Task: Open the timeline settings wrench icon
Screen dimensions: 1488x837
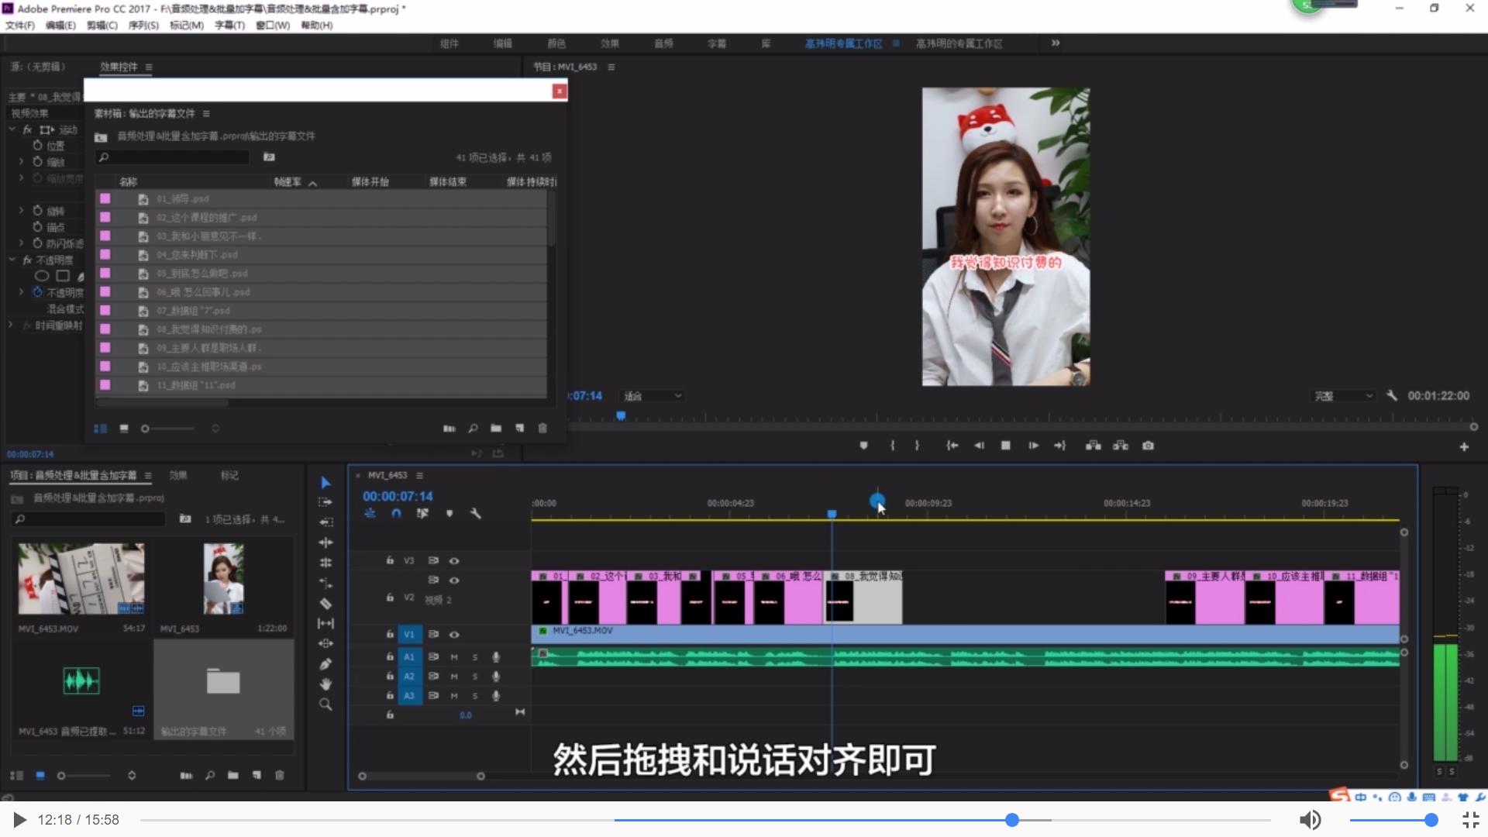Action: coord(476,513)
